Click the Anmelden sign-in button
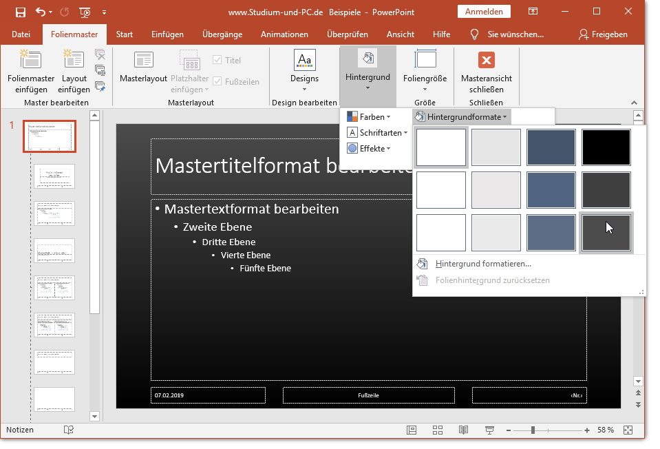This screenshot has height=449, width=660. click(x=484, y=12)
